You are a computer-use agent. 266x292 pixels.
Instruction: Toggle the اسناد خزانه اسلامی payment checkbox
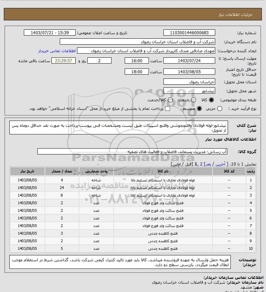coord(168,109)
